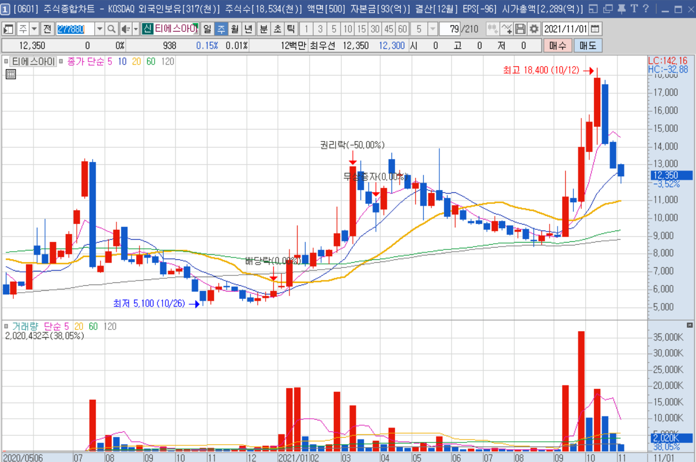Click the 전 button in toolbar
696x462 pixels.
[47, 29]
